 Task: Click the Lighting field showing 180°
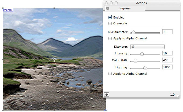tap(167, 67)
